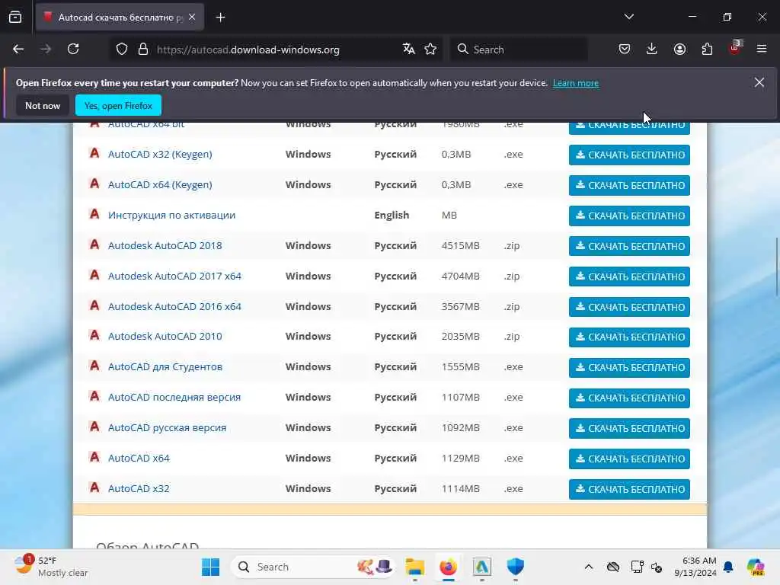
Task: Open Инструкция по активации link
Action: pyautogui.click(x=171, y=215)
